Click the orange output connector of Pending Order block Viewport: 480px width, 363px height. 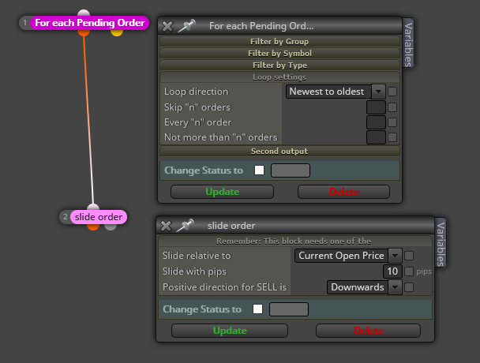click(84, 32)
